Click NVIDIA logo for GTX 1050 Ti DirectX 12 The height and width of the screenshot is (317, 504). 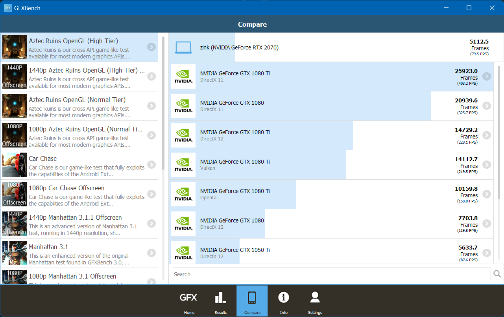[x=183, y=253]
